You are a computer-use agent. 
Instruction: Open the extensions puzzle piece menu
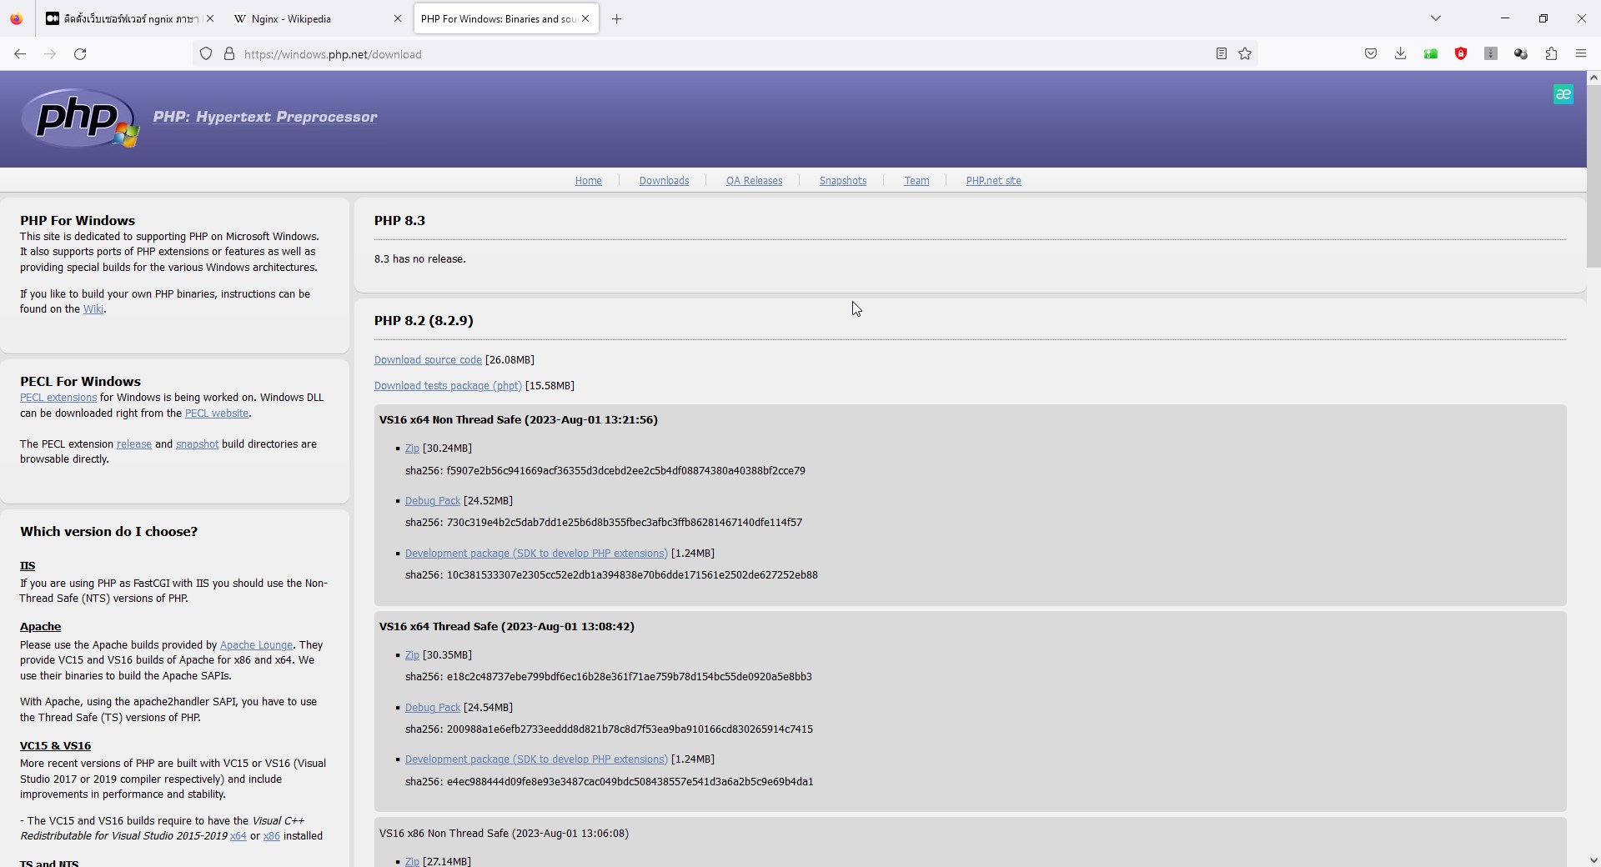(1551, 54)
